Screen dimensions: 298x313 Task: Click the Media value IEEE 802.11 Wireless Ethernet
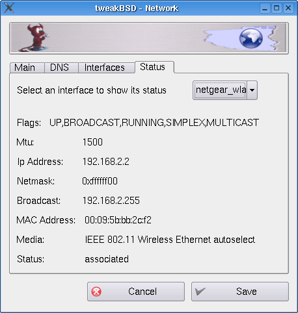click(170, 240)
